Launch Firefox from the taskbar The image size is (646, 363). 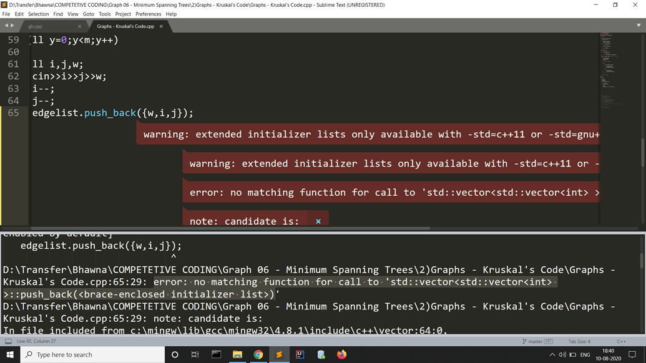click(341, 354)
